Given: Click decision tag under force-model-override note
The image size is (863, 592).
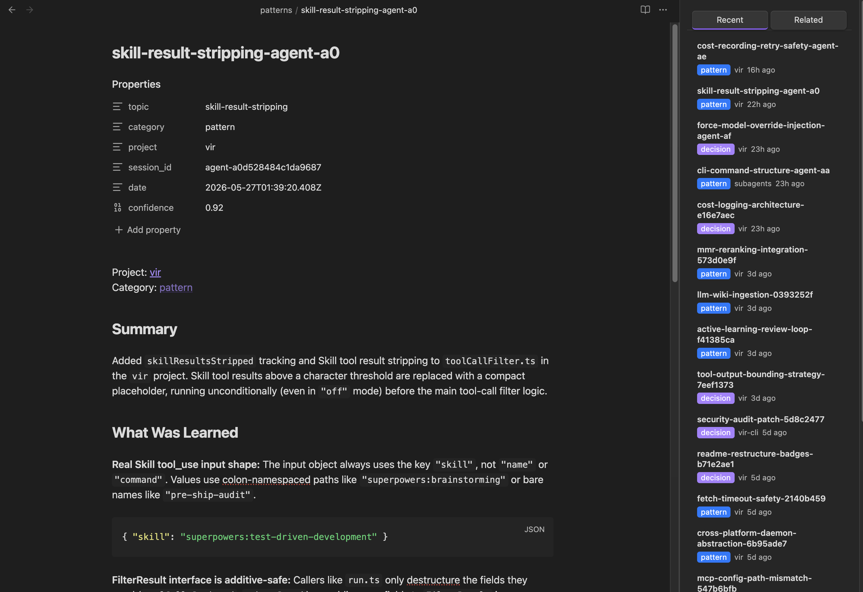Looking at the screenshot, I should (715, 149).
